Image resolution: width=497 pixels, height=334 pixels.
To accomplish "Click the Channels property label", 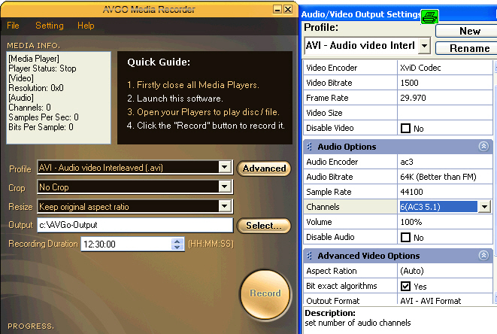I will coord(323,207).
